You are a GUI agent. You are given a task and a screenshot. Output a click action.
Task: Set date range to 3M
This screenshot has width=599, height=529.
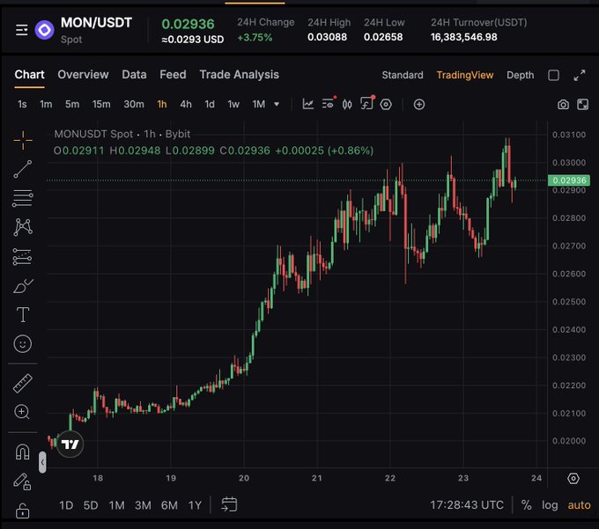[143, 505]
